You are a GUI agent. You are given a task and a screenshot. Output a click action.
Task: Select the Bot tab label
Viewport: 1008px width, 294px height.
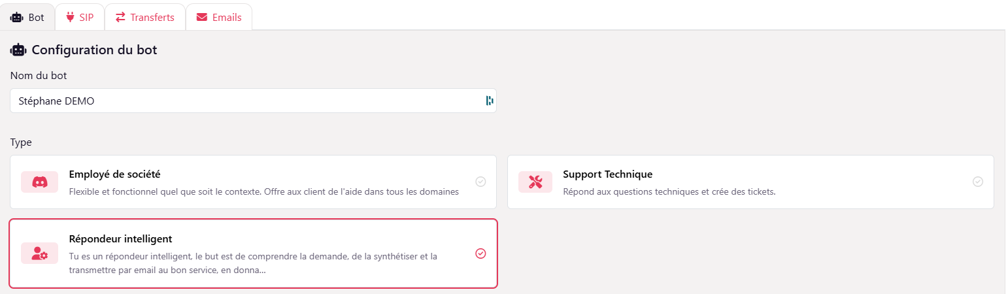[x=37, y=18]
